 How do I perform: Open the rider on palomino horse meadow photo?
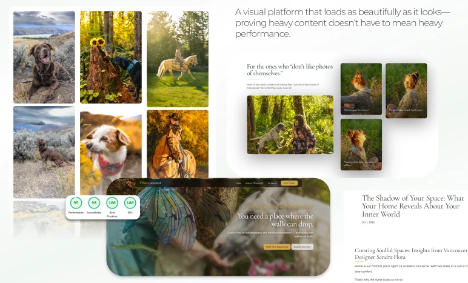click(x=178, y=59)
